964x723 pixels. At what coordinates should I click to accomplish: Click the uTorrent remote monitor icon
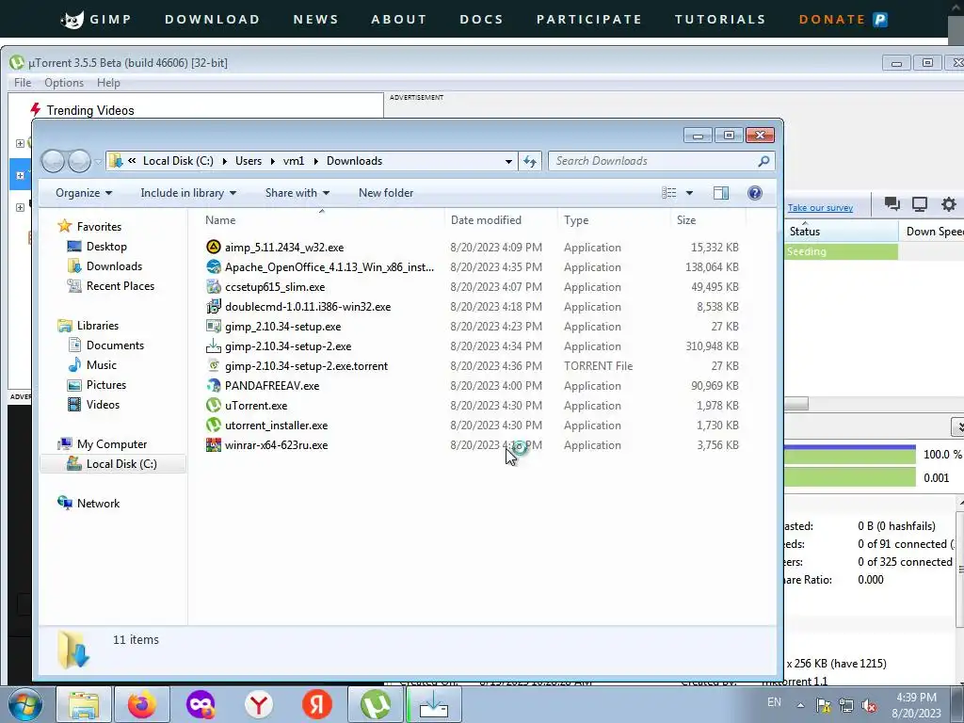(920, 204)
